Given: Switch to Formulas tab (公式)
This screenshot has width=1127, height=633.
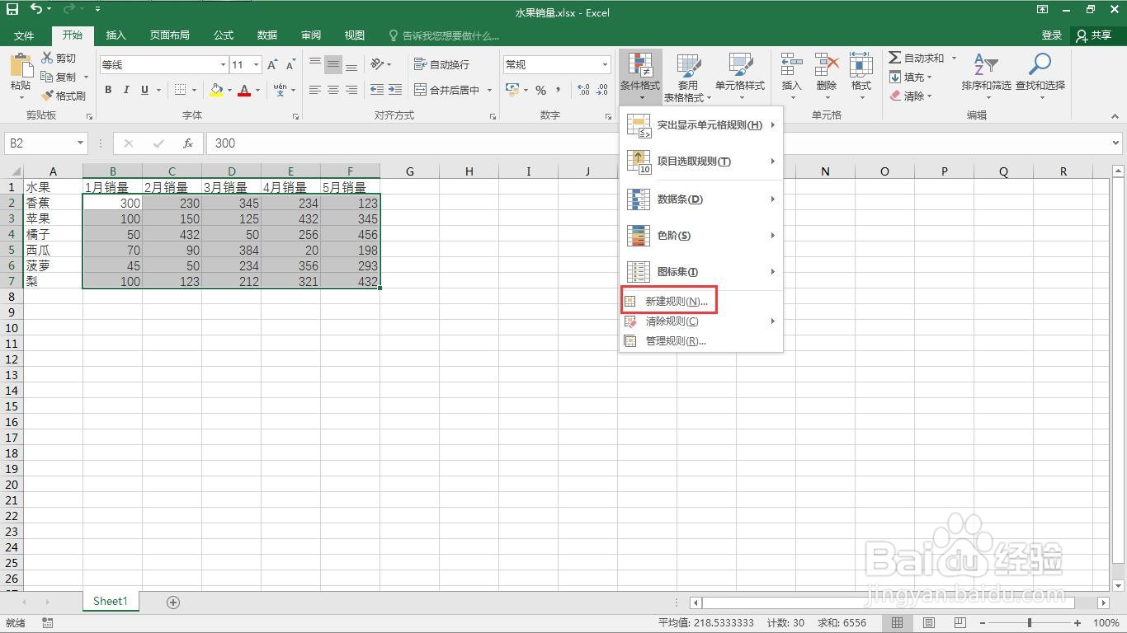Looking at the screenshot, I should coord(224,35).
